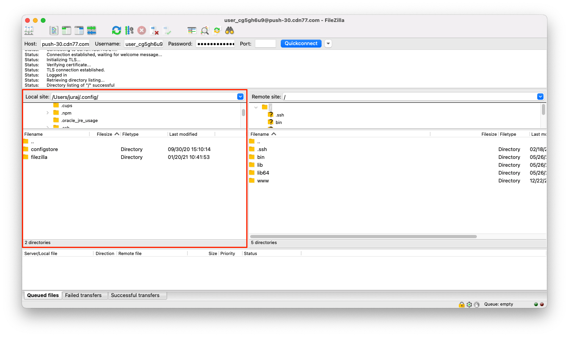Toggle the message log display
The height and width of the screenshot is (337, 569).
[x=54, y=30]
